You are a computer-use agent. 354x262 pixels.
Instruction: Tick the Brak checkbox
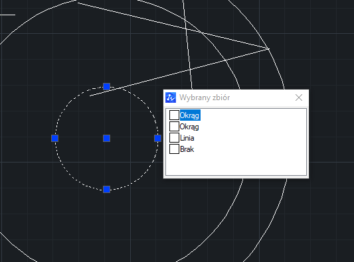point(174,149)
